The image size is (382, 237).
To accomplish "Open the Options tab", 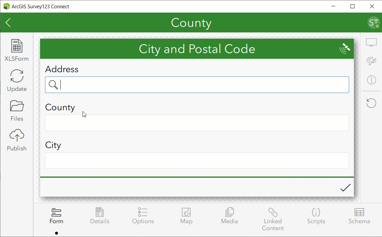I will click(143, 216).
